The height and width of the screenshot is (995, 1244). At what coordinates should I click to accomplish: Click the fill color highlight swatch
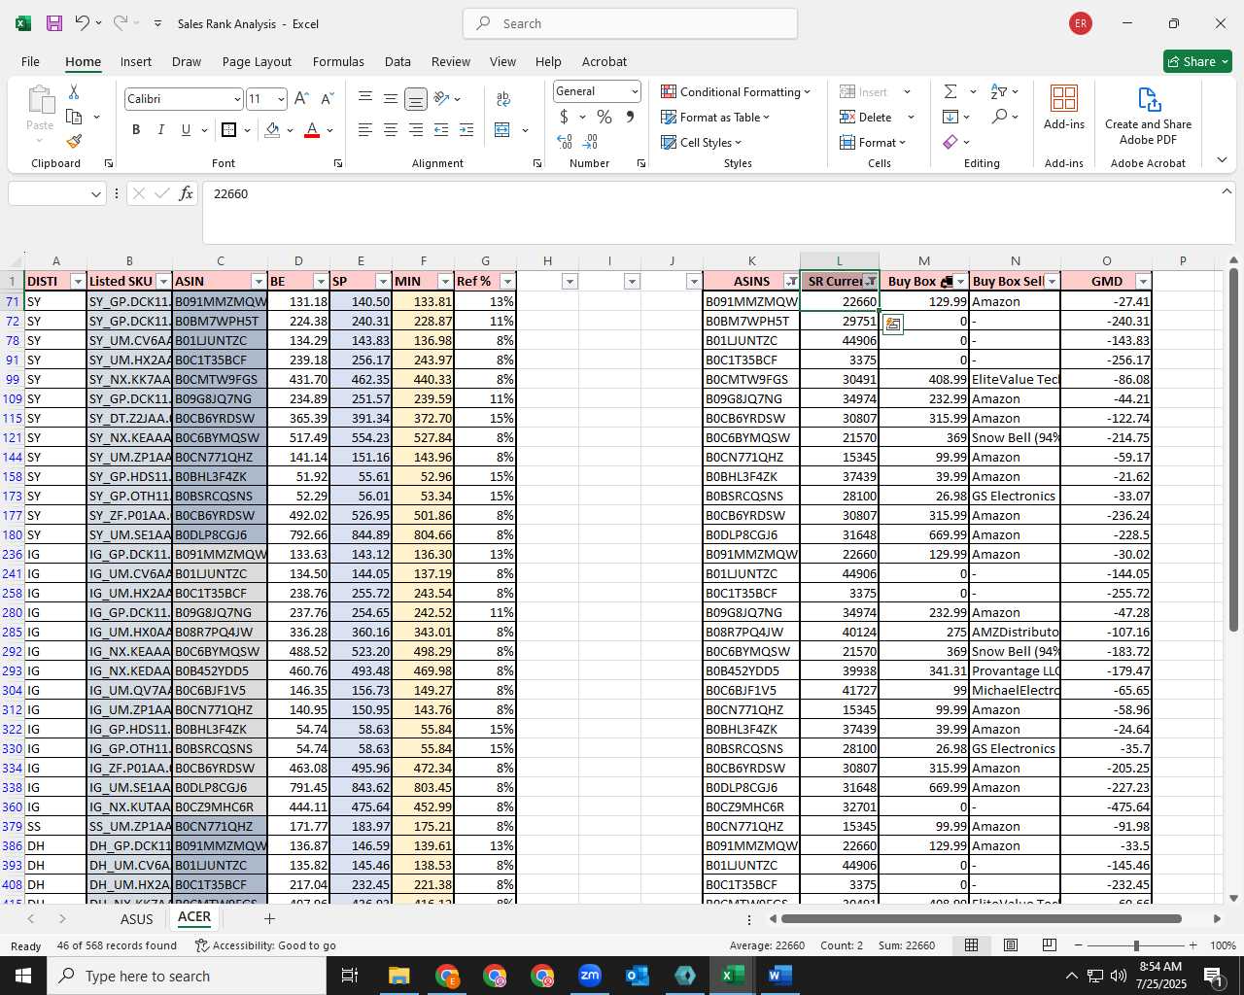coord(272,129)
